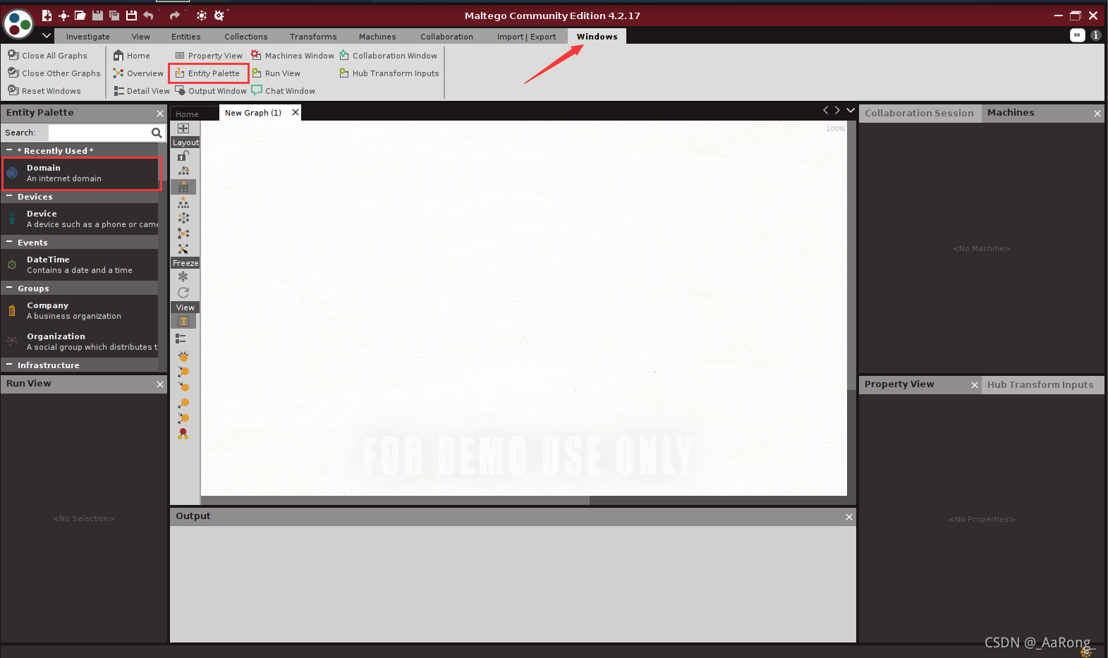Collapse the Devices category

coord(9,196)
